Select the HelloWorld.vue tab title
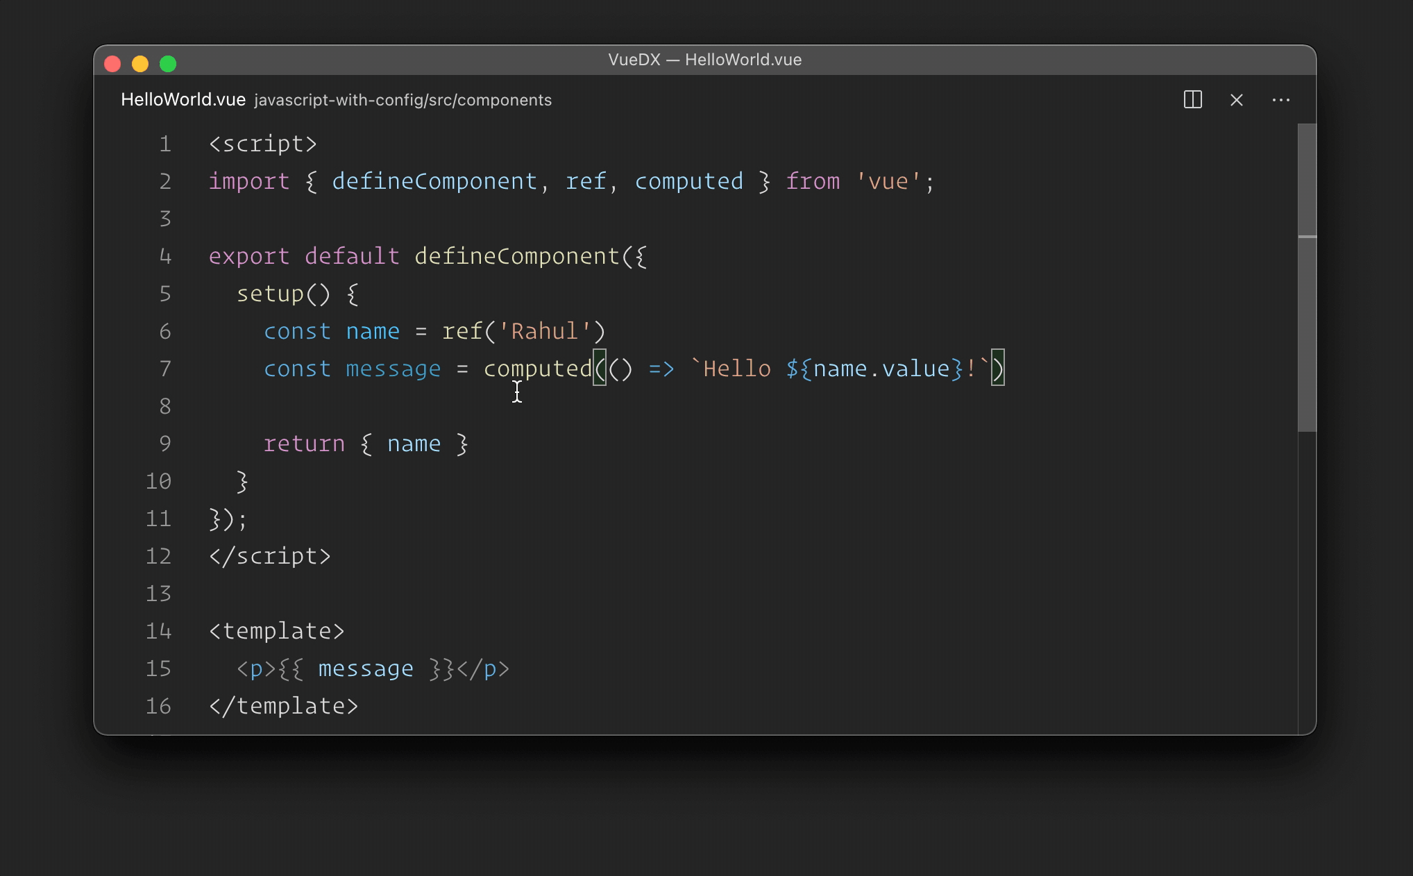1413x876 pixels. [183, 100]
